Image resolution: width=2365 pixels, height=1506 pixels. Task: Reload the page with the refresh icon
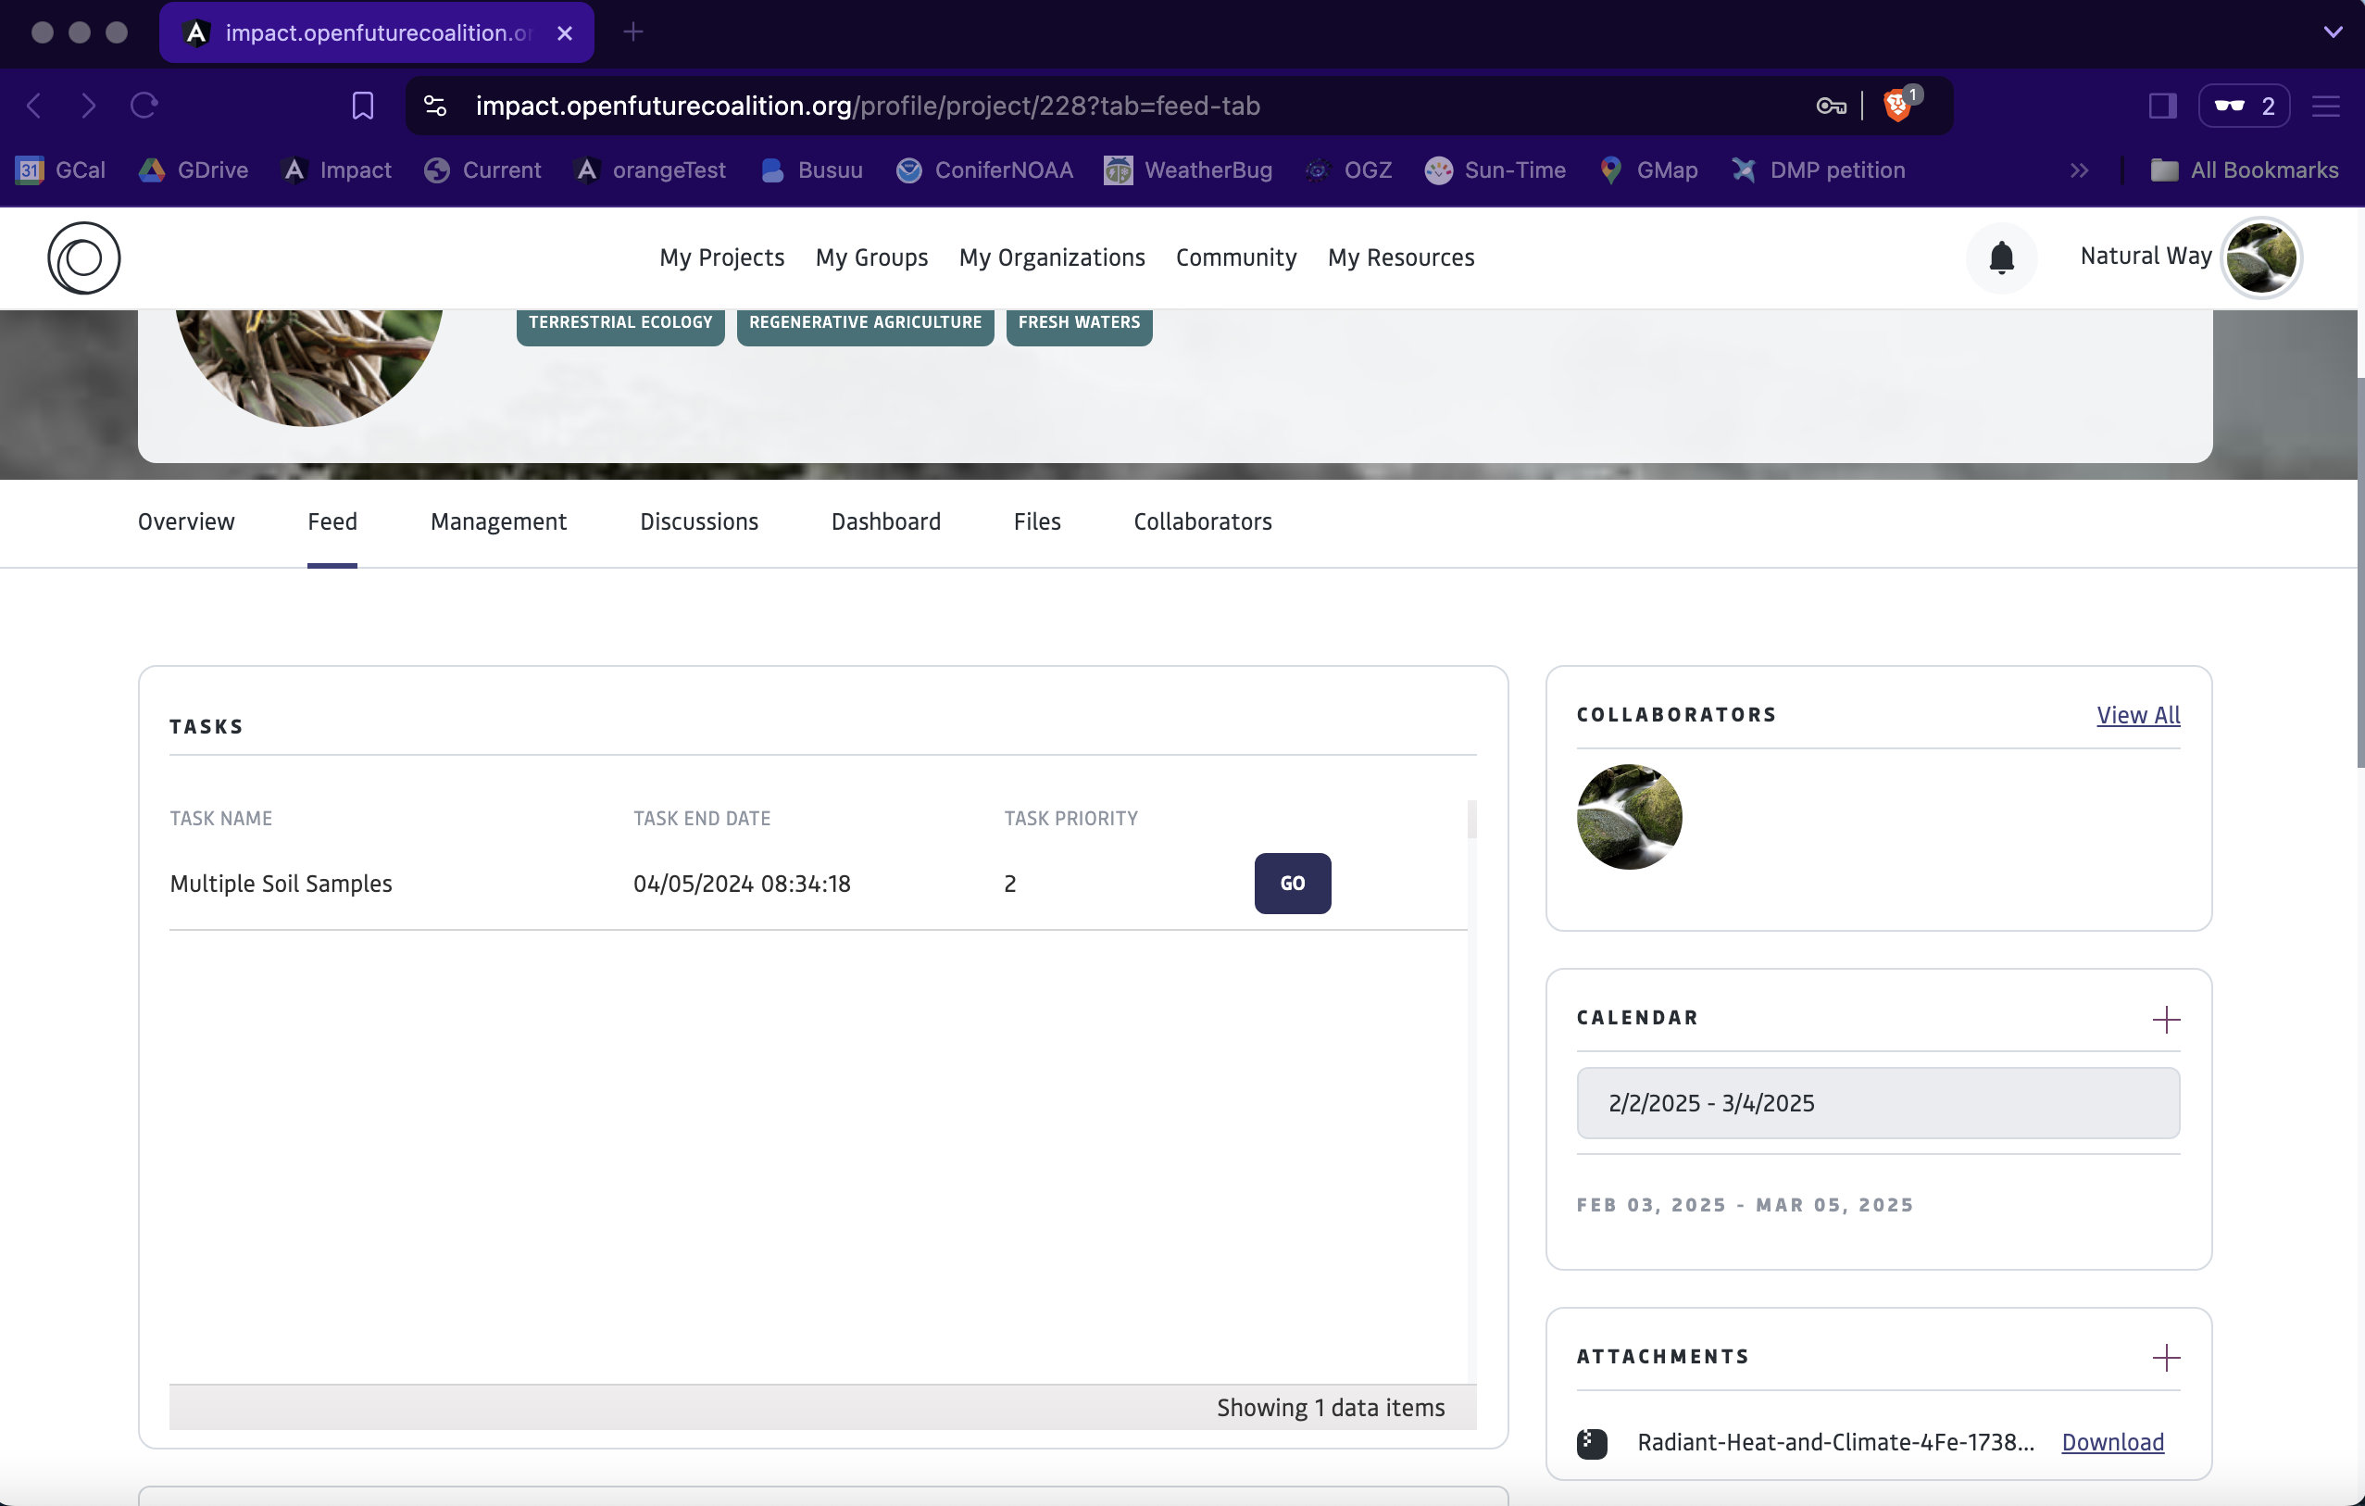tap(144, 105)
